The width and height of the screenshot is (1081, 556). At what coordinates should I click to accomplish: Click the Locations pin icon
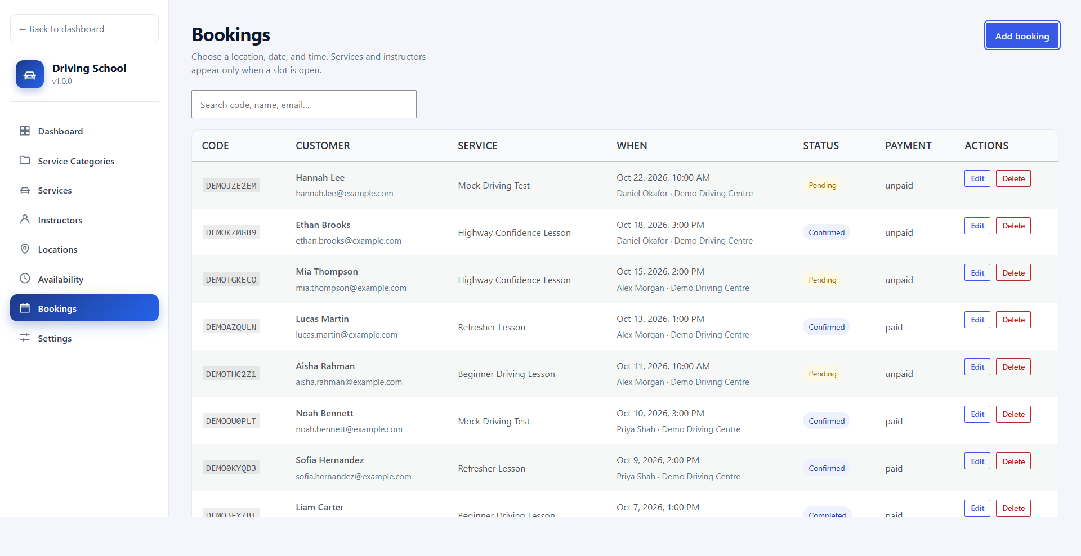tap(25, 249)
